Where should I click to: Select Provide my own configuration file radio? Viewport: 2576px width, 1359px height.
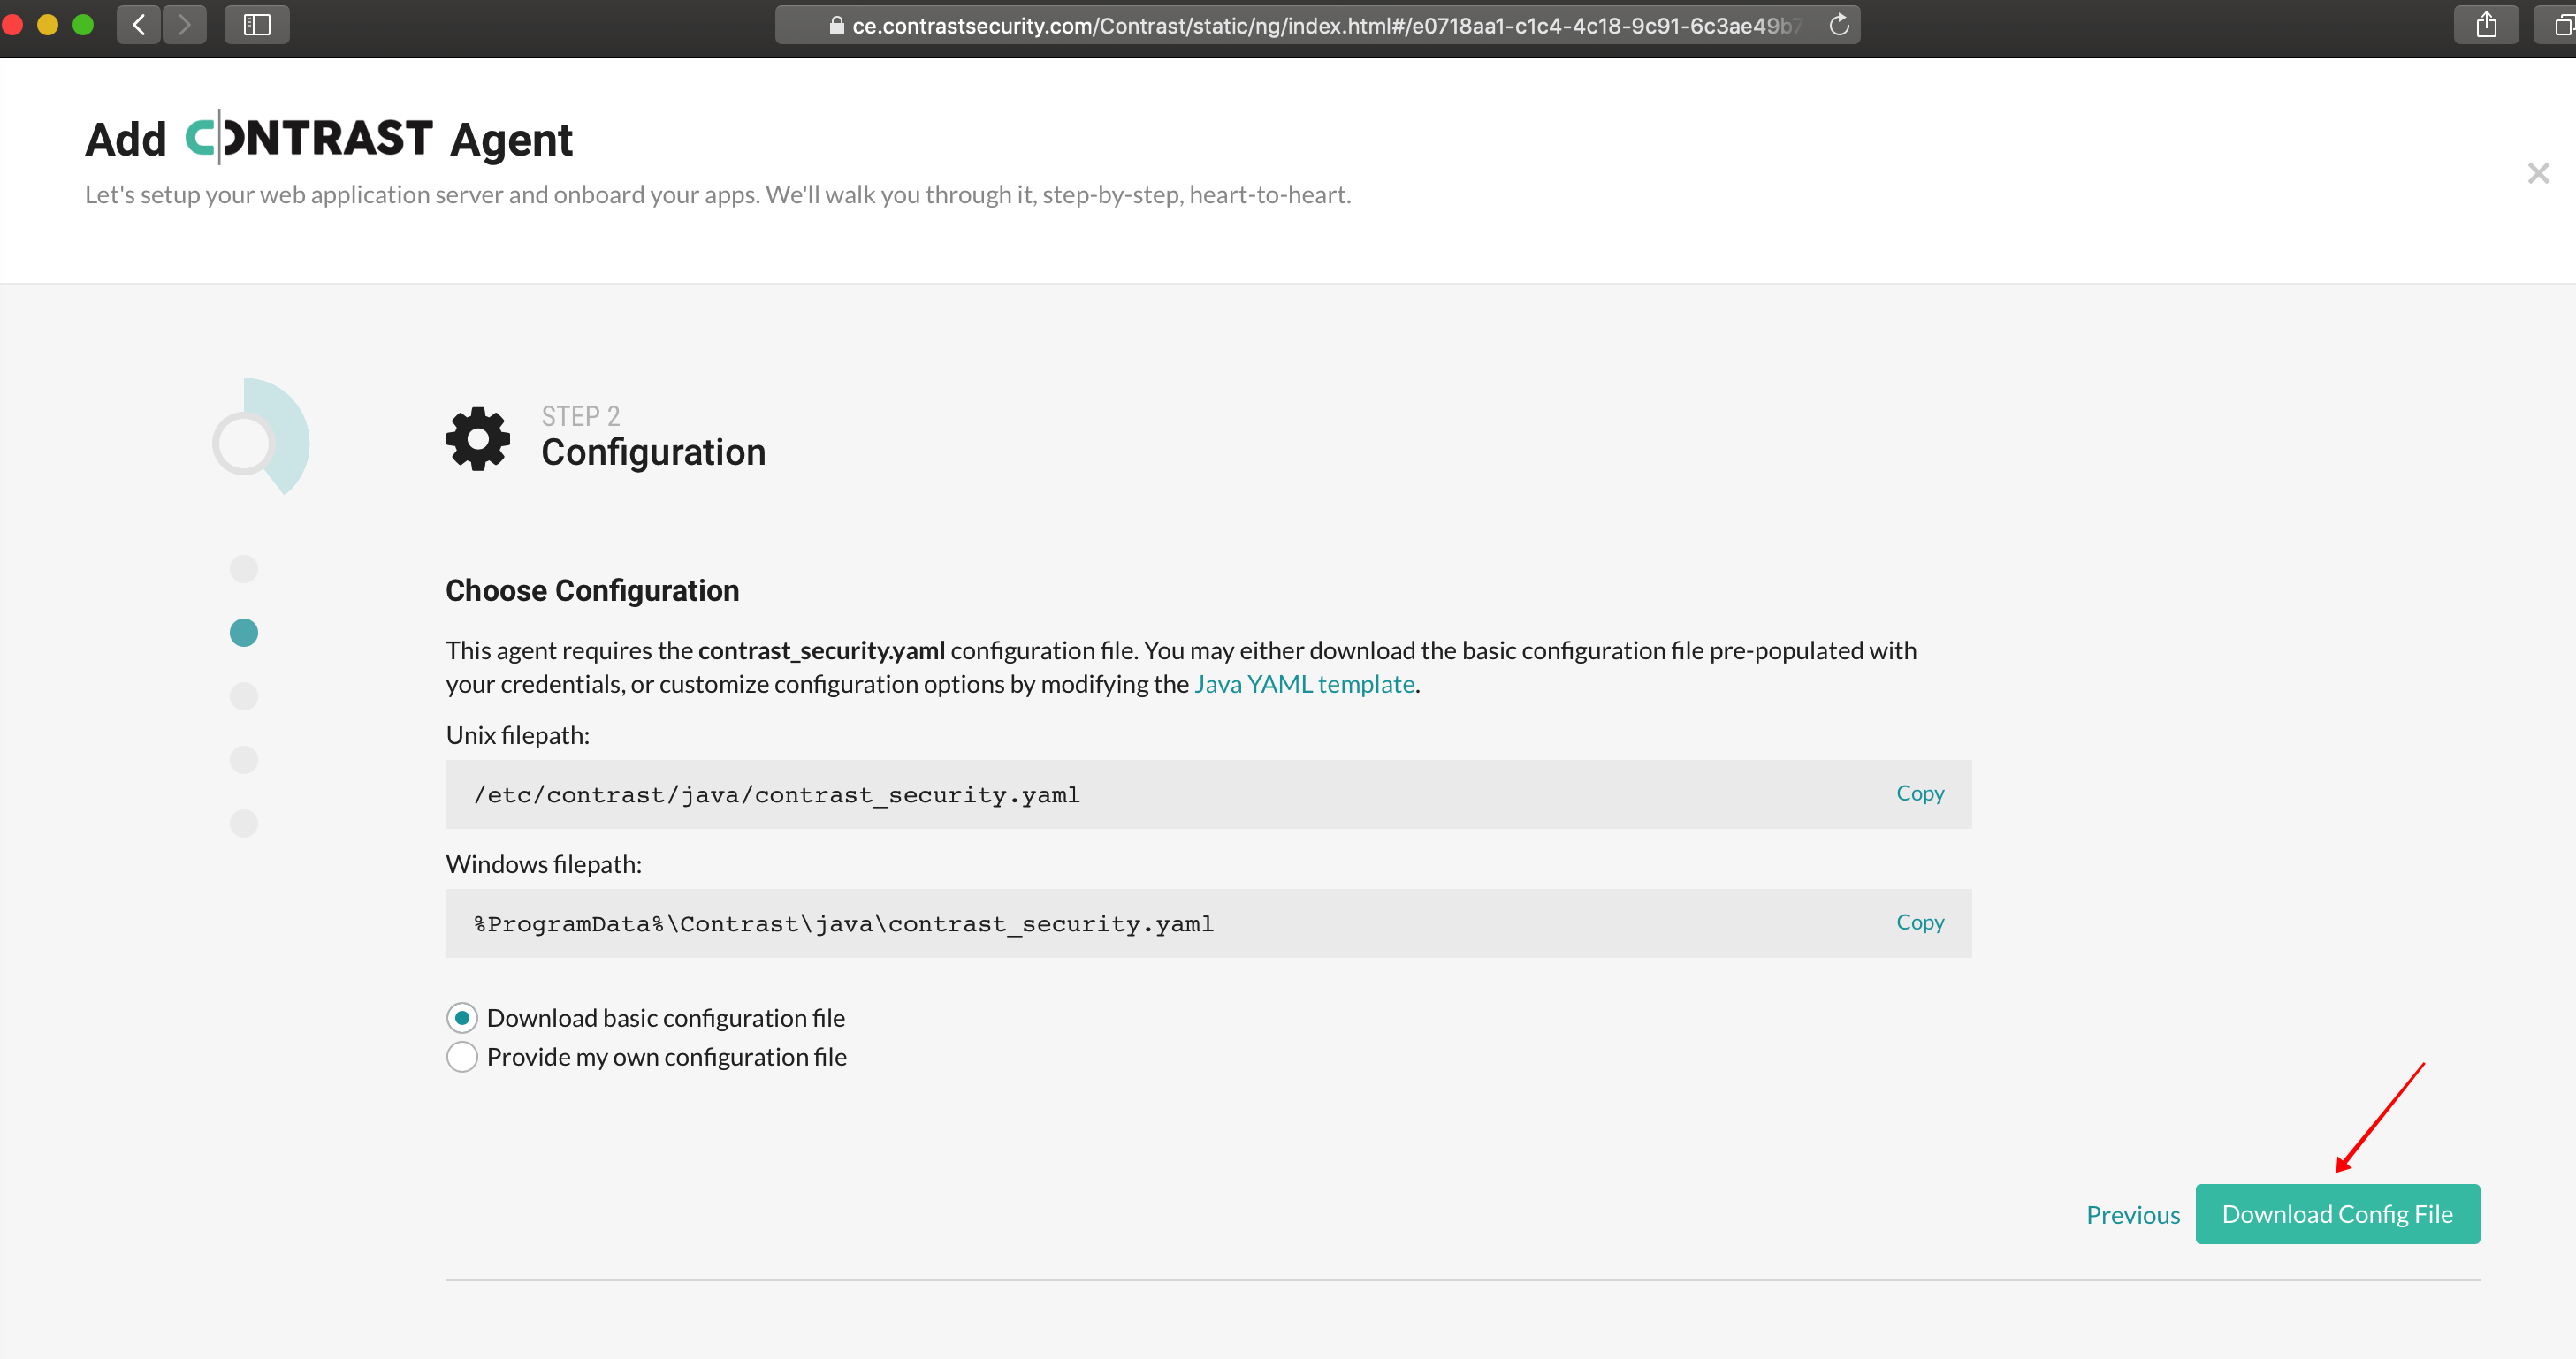point(461,1056)
